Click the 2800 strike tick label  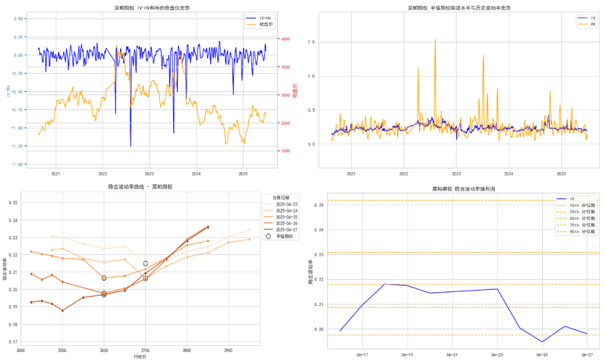(x=187, y=350)
